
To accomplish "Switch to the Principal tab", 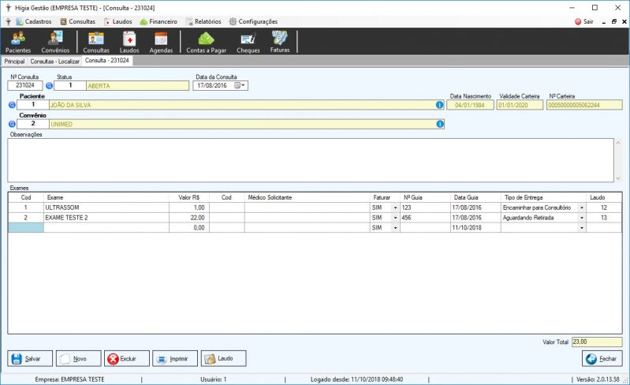I will pyautogui.click(x=14, y=62).
